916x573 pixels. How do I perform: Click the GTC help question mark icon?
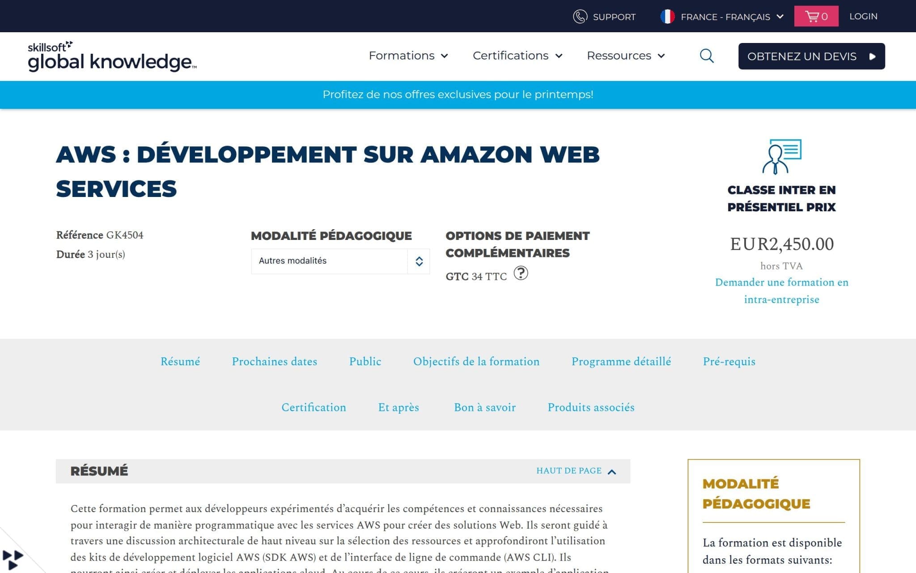pyautogui.click(x=521, y=273)
